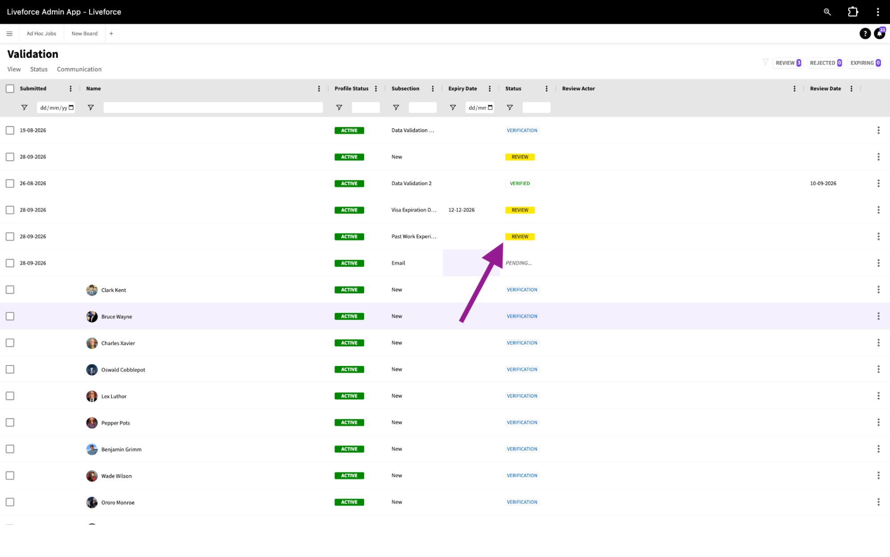Open the Communication menu
The height and width of the screenshot is (557, 890).
tap(79, 69)
